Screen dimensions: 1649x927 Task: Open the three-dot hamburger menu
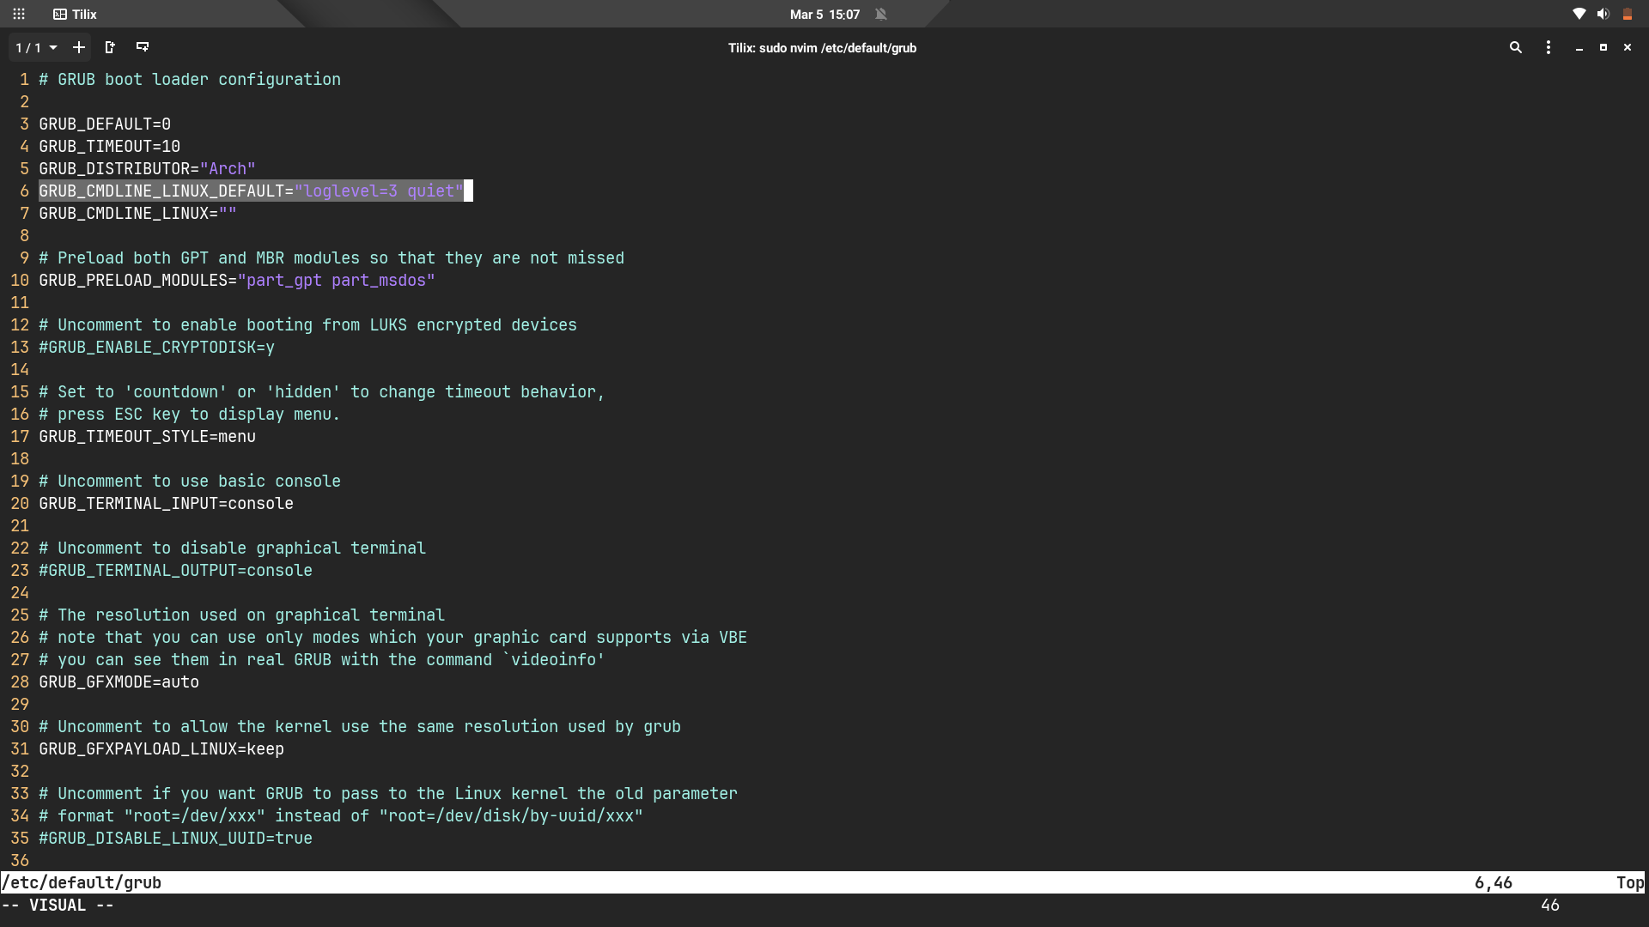click(x=1549, y=48)
